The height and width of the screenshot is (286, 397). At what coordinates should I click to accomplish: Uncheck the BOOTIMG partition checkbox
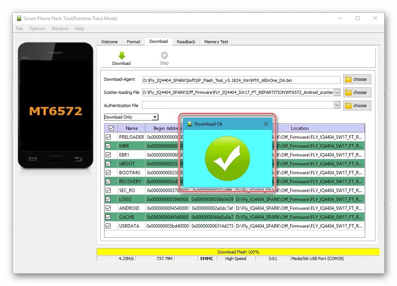[108, 172]
